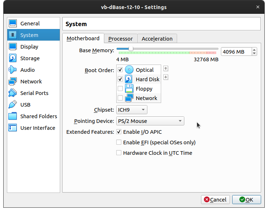This screenshot has height=211, width=268.
Task: Expand the Pointing Device dropdown
Action: [150, 121]
